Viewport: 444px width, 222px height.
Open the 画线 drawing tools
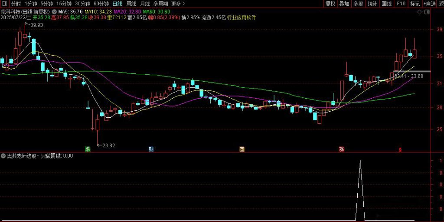pyautogui.click(x=386, y=3)
